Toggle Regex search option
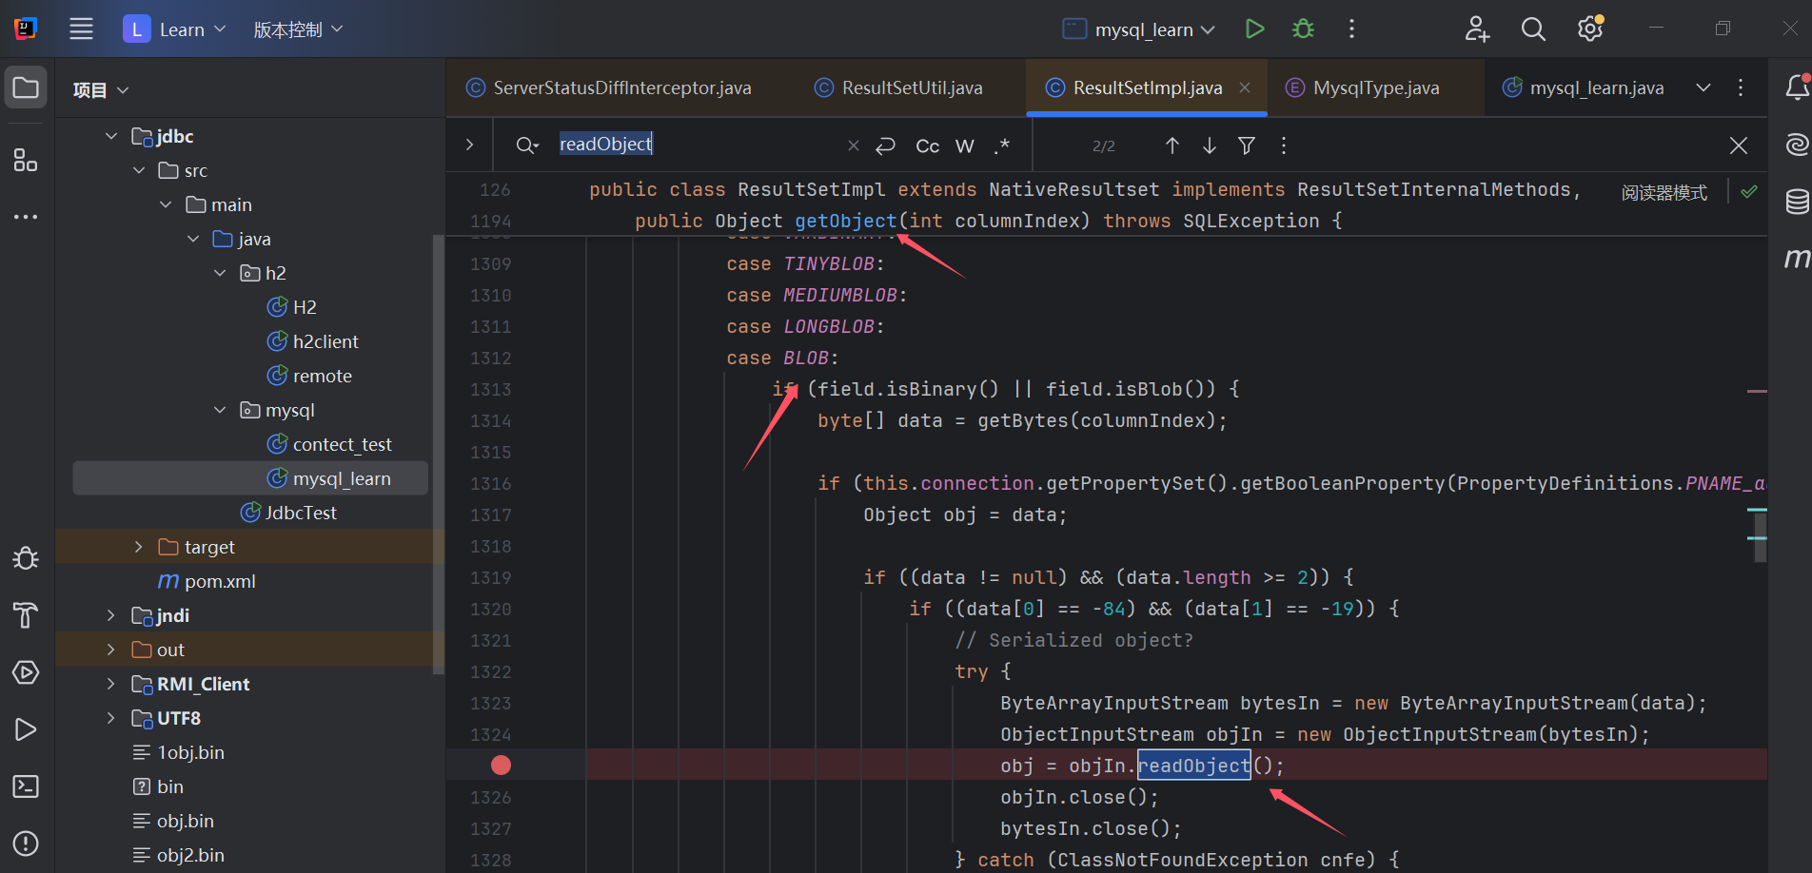Viewport: 1812px width, 873px height. click(1001, 145)
